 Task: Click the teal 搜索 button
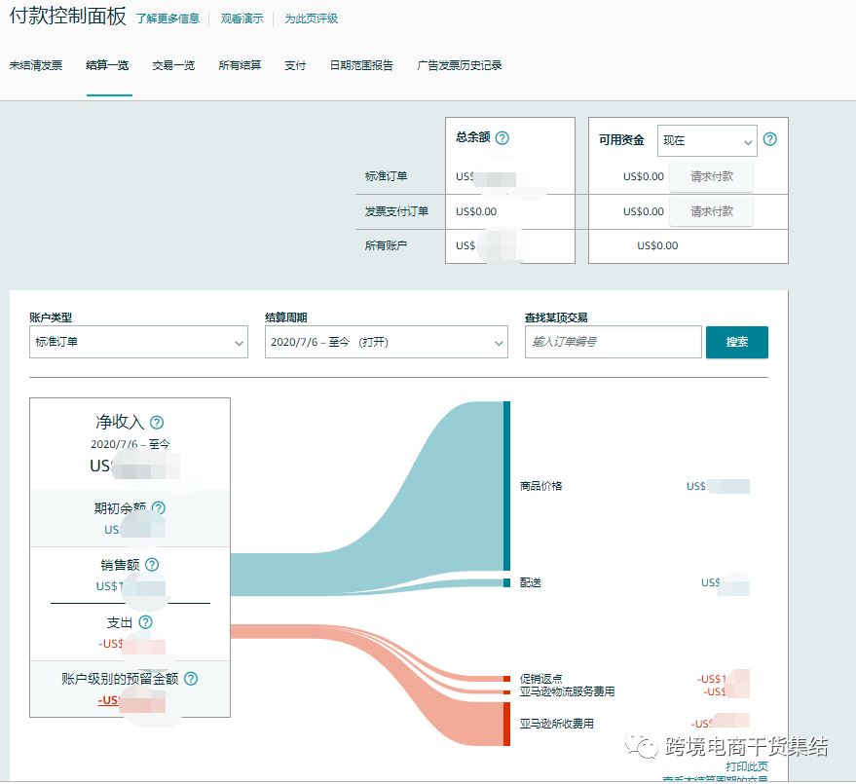pos(737,343)
